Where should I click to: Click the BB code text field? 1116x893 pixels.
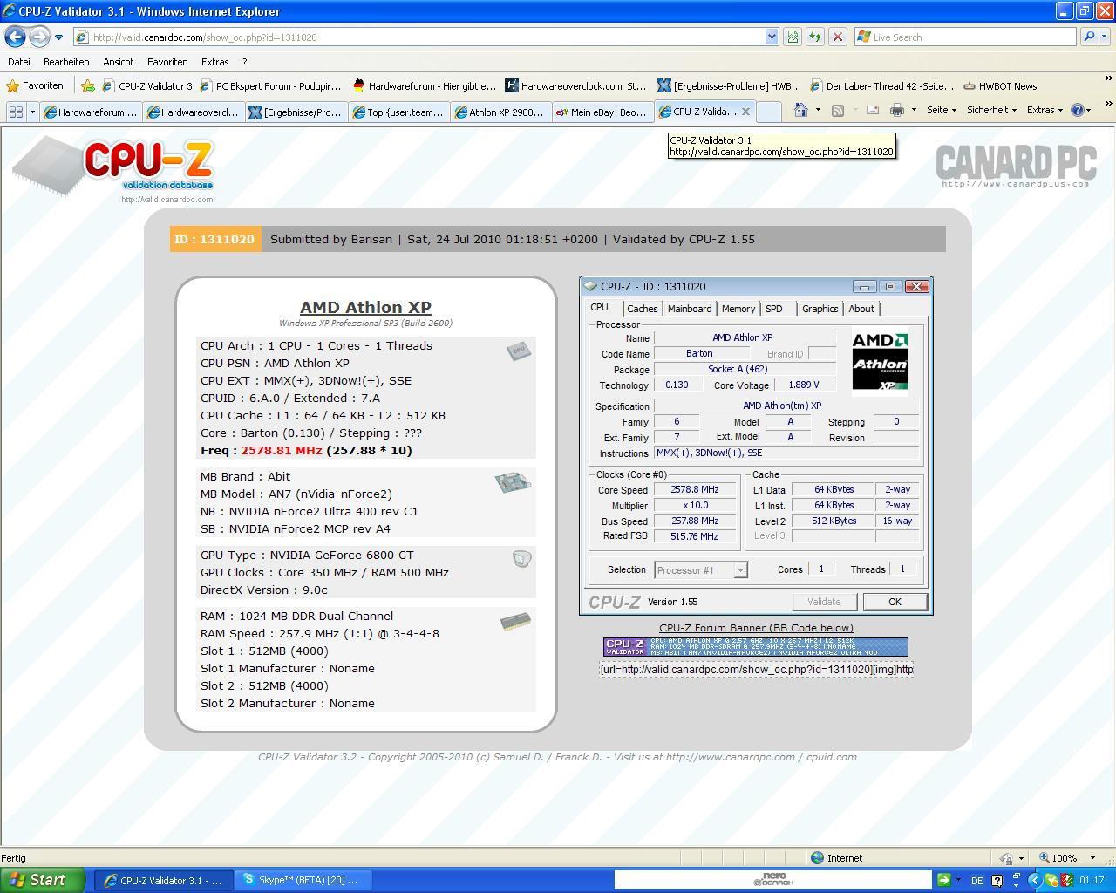[756, 670]
